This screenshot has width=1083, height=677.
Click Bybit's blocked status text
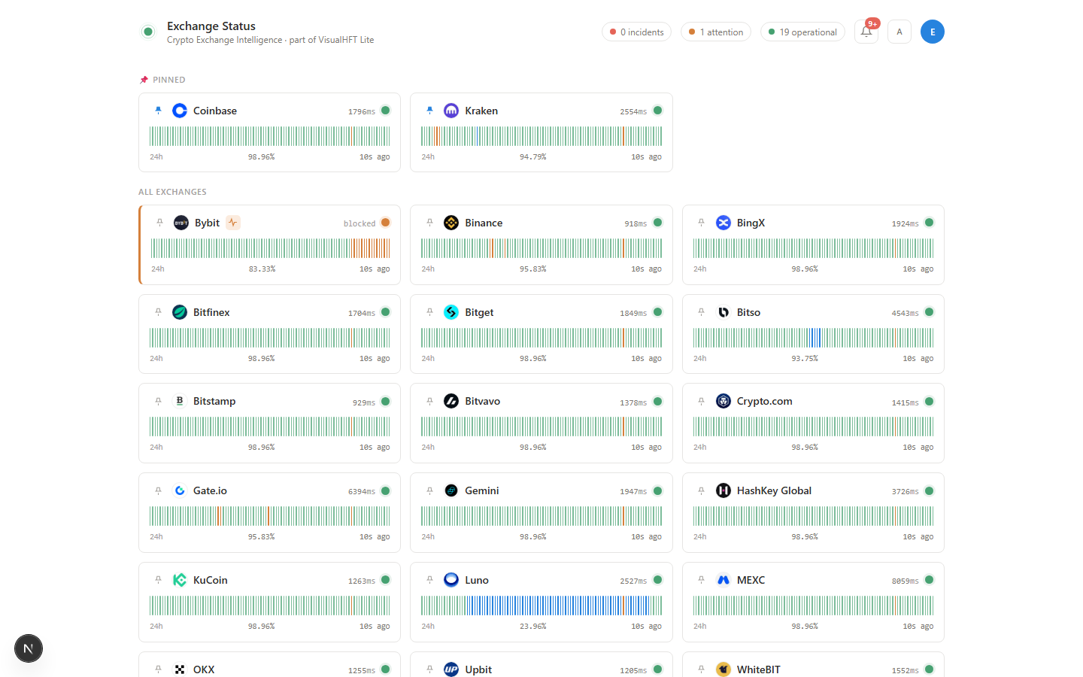[x=359, y=223]
